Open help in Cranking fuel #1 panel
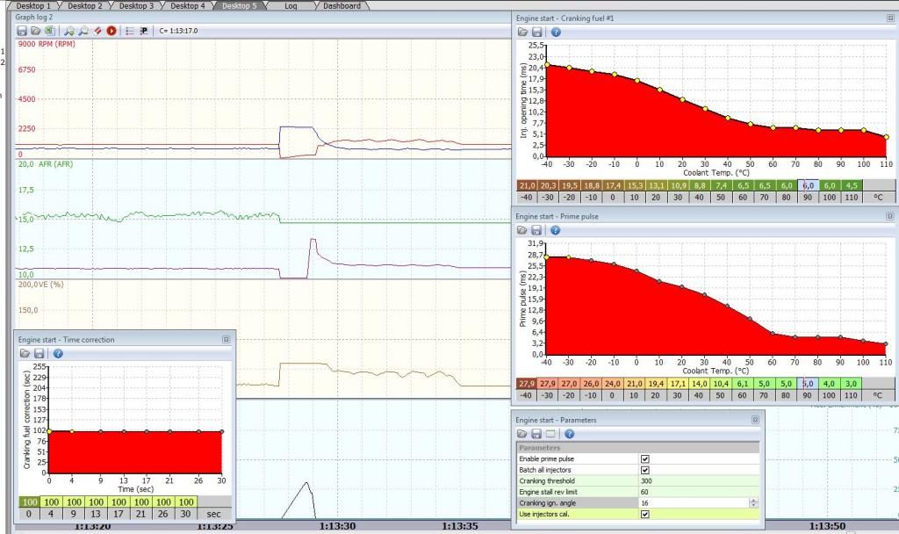 tap(556, 32)
